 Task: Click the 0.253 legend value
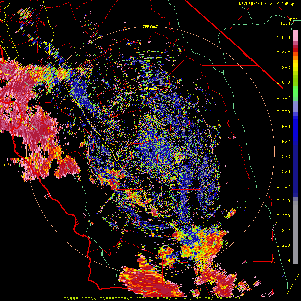283,245
